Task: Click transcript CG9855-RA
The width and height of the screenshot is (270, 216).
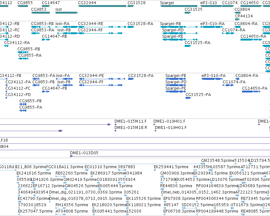Action: pos(30,55)
